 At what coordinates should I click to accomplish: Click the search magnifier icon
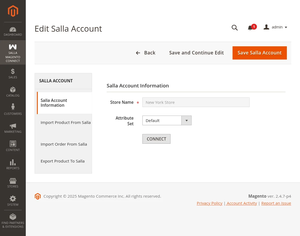[x=235, y=28]
